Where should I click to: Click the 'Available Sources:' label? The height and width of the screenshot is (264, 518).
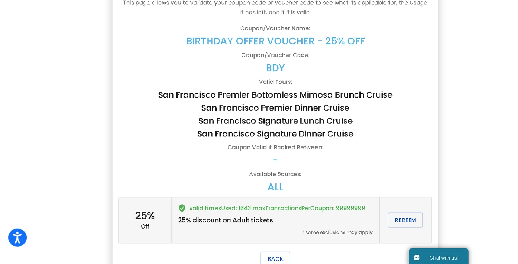(x=275, y=174)
